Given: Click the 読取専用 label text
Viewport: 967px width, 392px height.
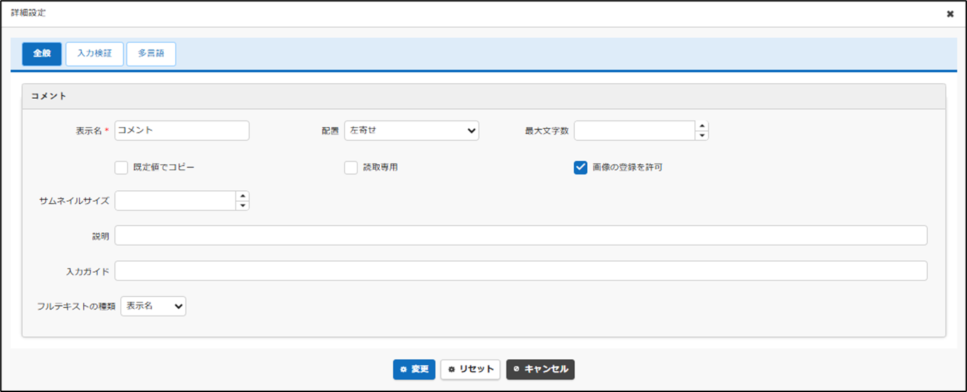Looking at the screenshot, I should (x=381, y=168).
